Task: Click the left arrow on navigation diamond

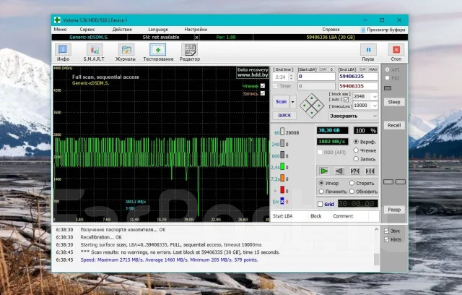Action: 305,105
